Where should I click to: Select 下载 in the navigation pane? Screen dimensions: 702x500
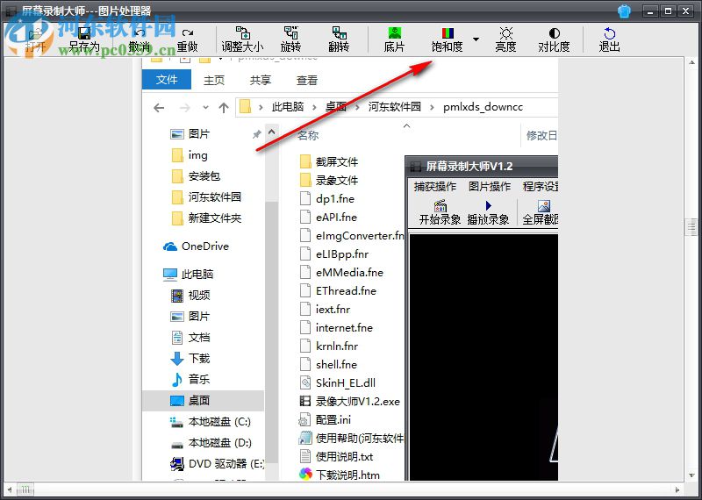coord(190,359)
